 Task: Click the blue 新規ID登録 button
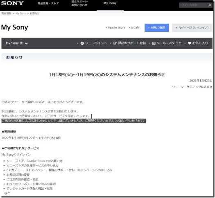[x=156, y=28]
